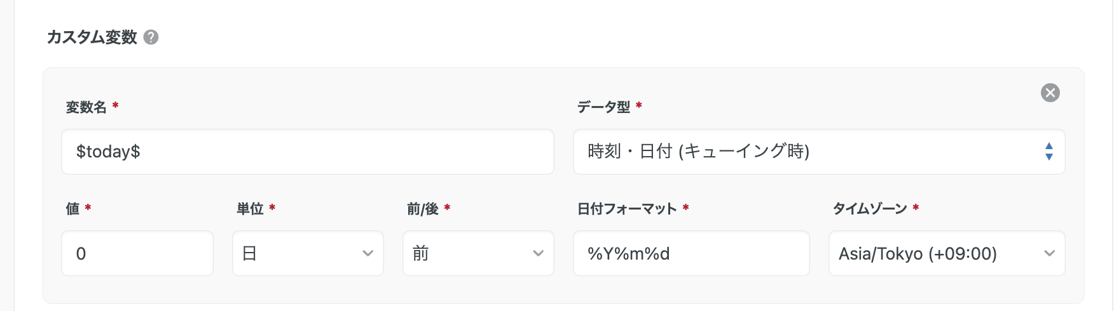Open the 単位 dropdown set to 日
Image resolution: width=1114 pixels, height=311 pixels.
point(299,253)
